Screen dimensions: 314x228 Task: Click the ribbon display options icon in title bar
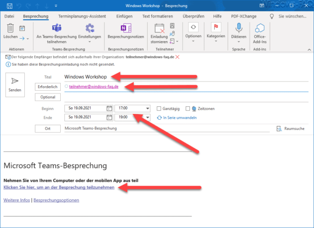[262, 6]
